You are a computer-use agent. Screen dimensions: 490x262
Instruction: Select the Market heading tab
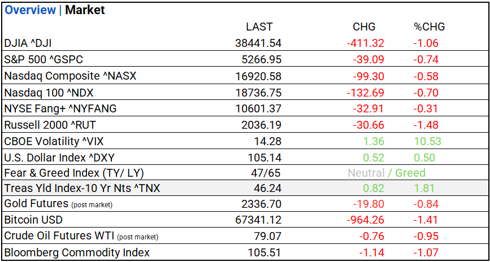coord(85,10)
